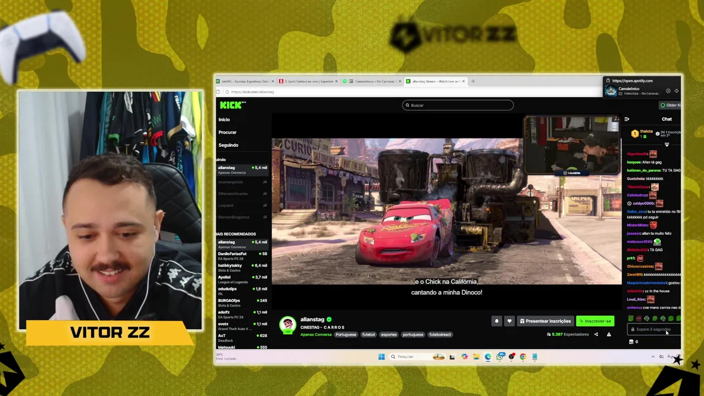Click the heart follow icon
704x396 pixels.
coord(509,321)
